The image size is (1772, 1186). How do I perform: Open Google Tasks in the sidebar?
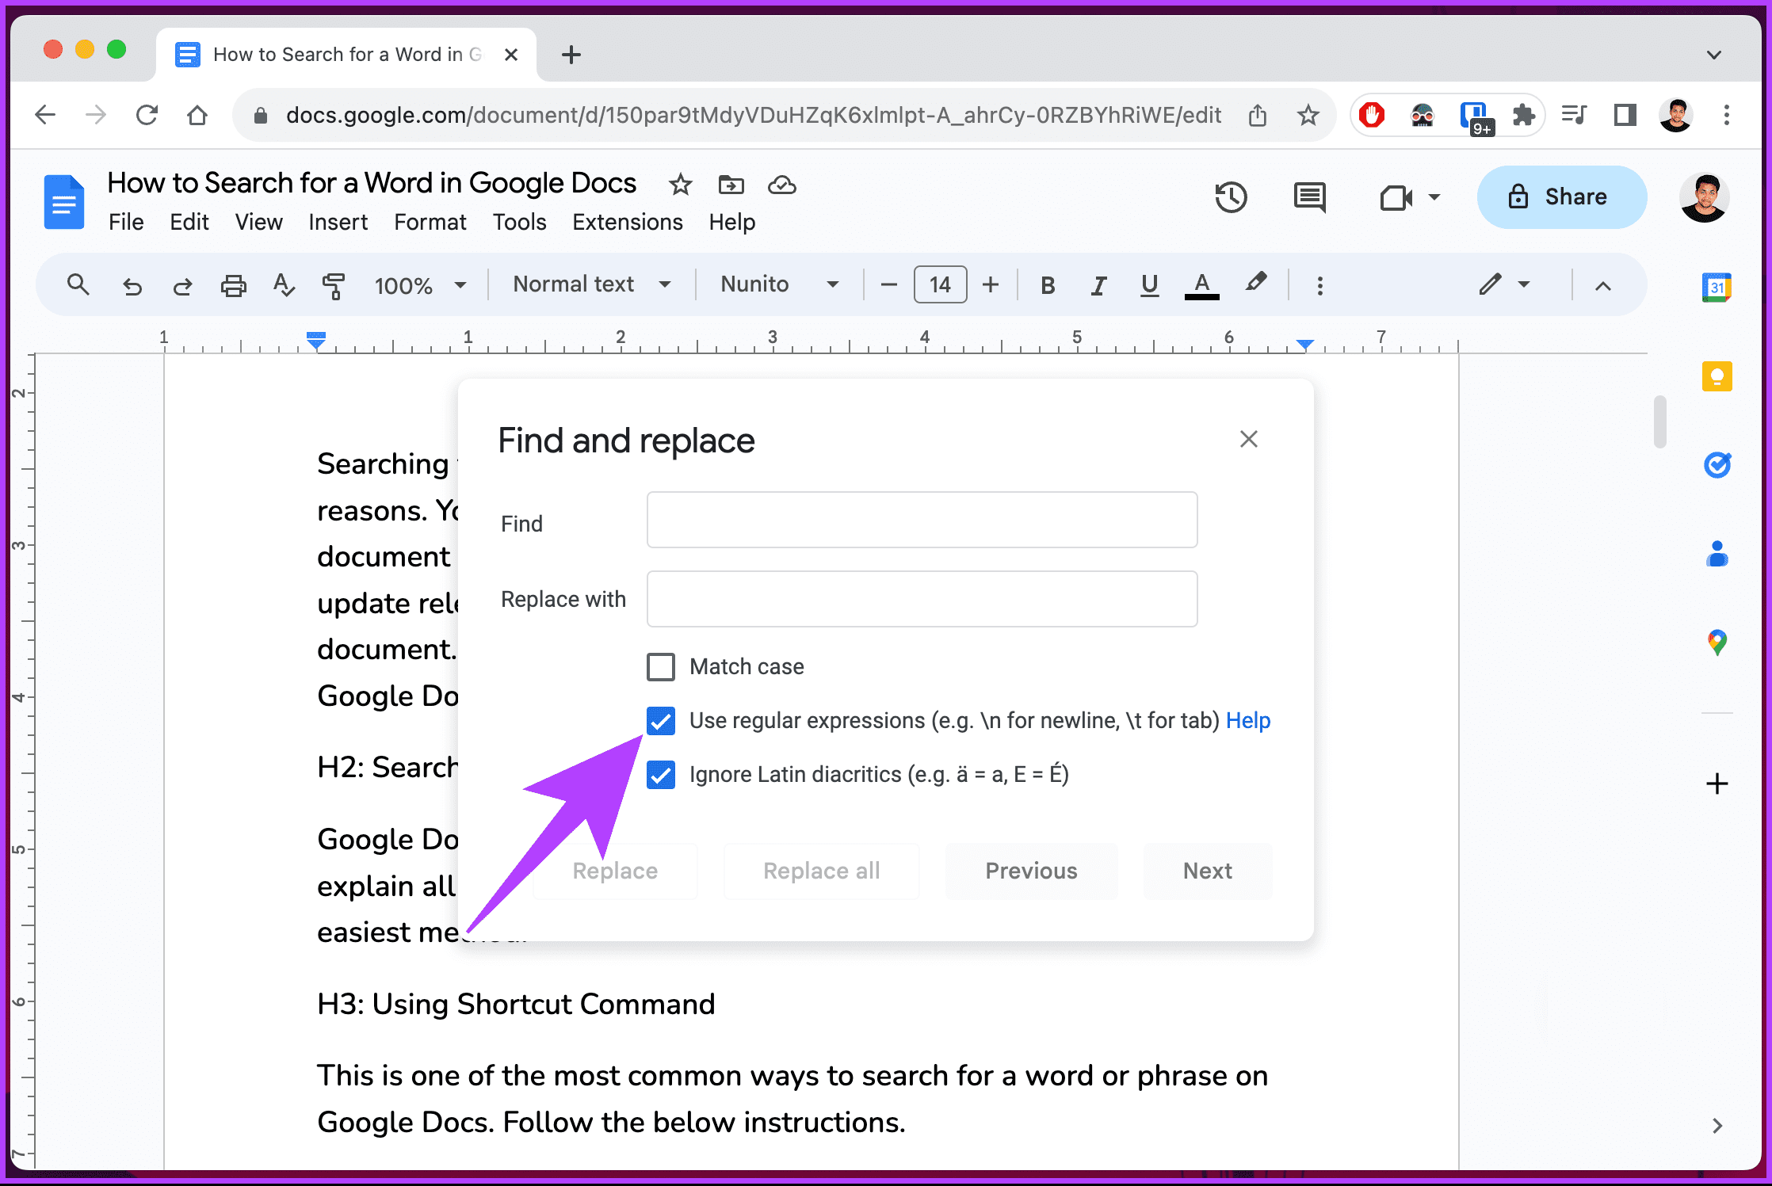tap(1717, 465)
